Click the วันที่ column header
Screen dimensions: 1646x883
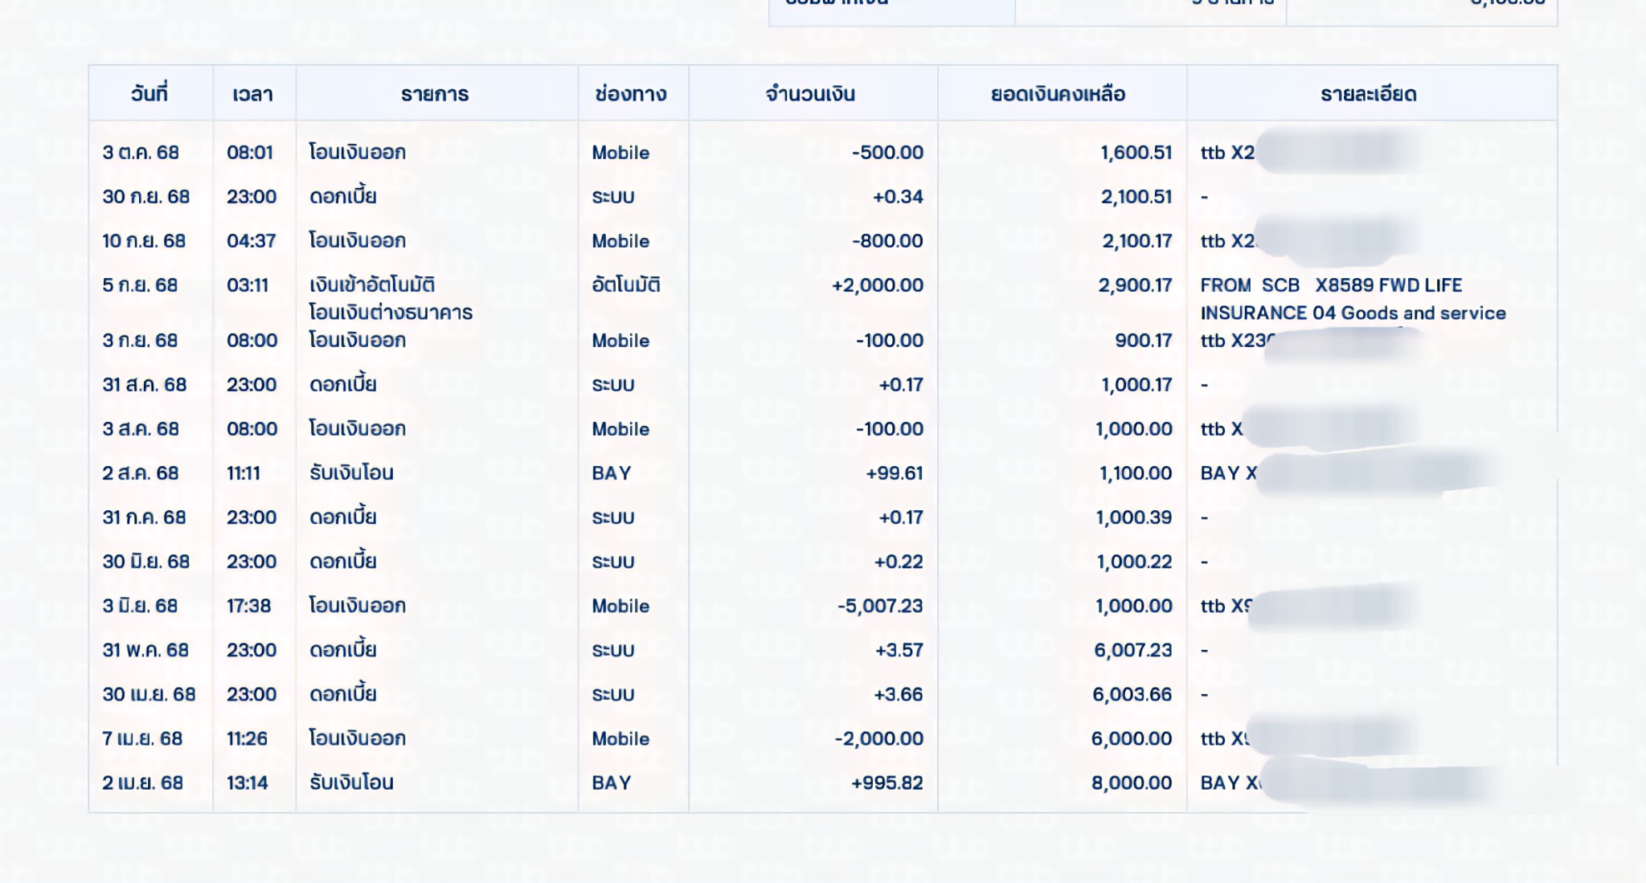149,94
